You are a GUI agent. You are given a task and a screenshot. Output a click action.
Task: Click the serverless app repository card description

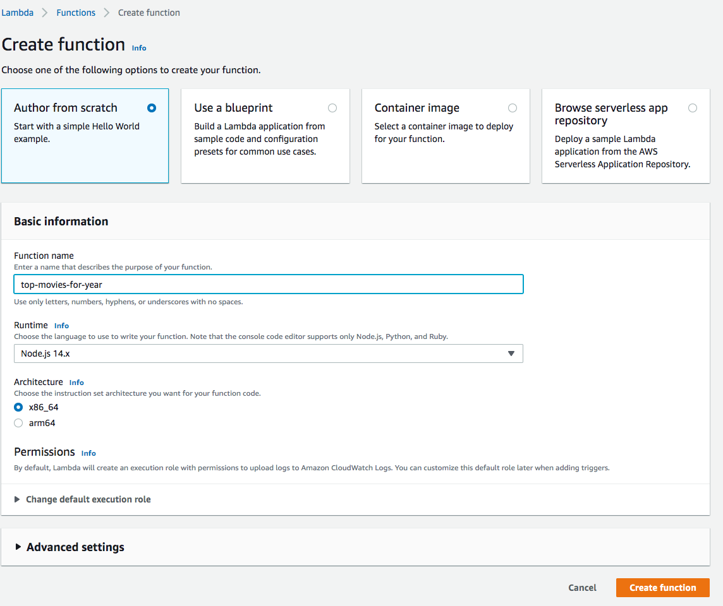pos(623,151)
